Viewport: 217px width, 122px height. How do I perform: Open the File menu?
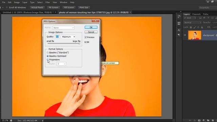point(4,2)
